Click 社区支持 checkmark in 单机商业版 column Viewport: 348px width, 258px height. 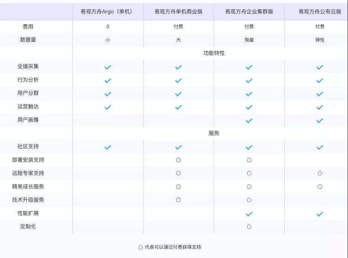click(178, 148)
